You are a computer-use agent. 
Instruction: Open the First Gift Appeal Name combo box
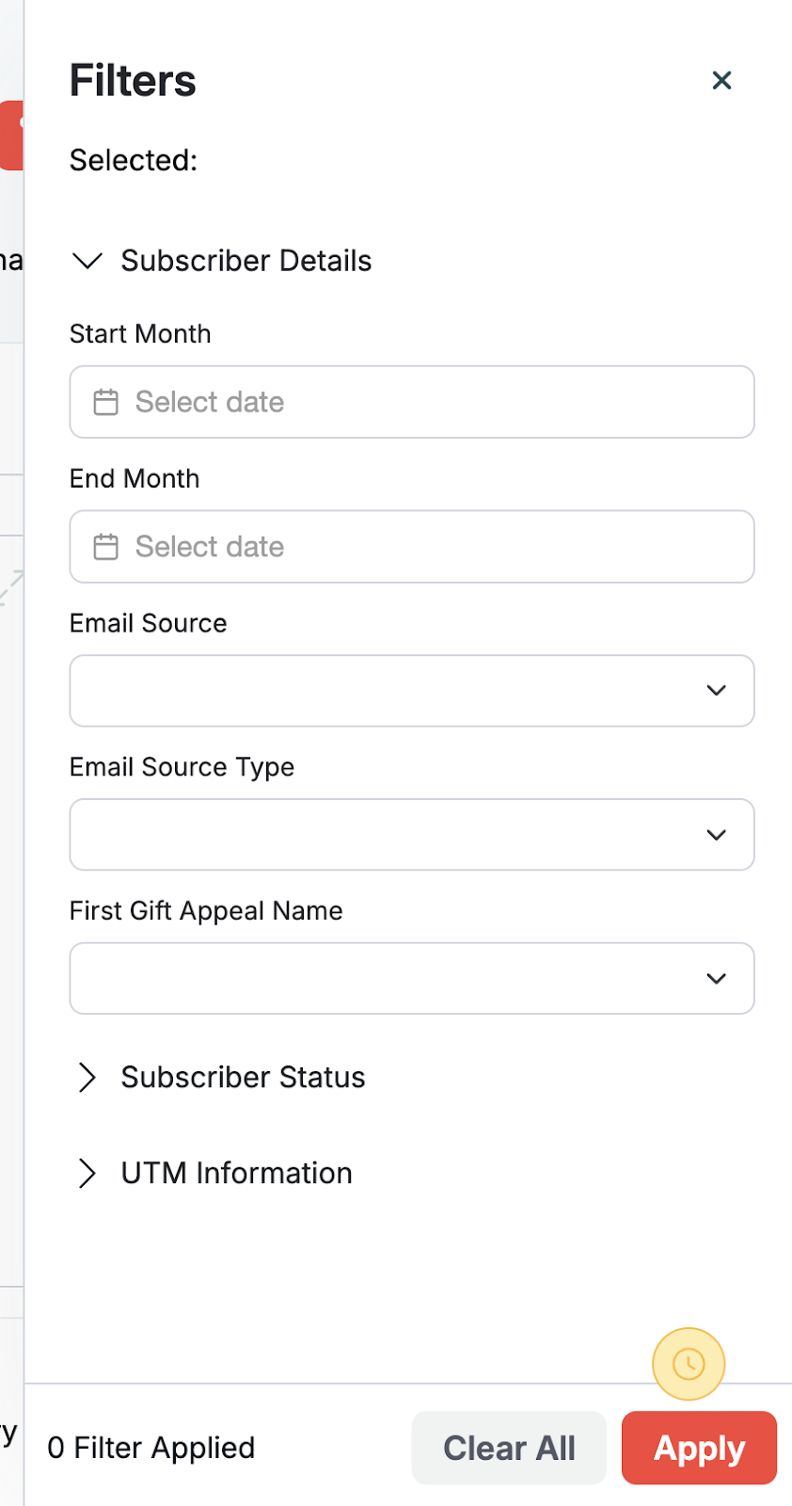[x=386, y=979]
